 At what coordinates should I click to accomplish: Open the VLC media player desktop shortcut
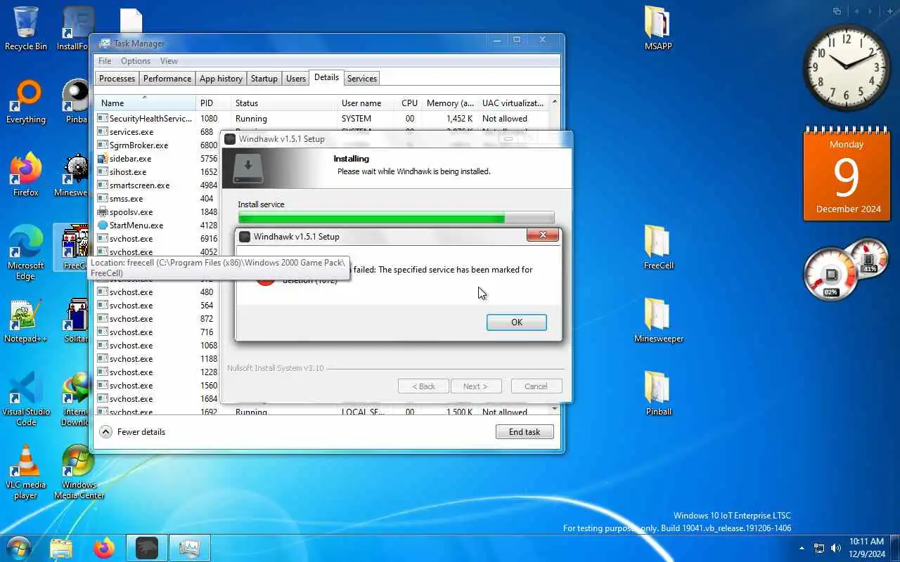coord(26,473)
